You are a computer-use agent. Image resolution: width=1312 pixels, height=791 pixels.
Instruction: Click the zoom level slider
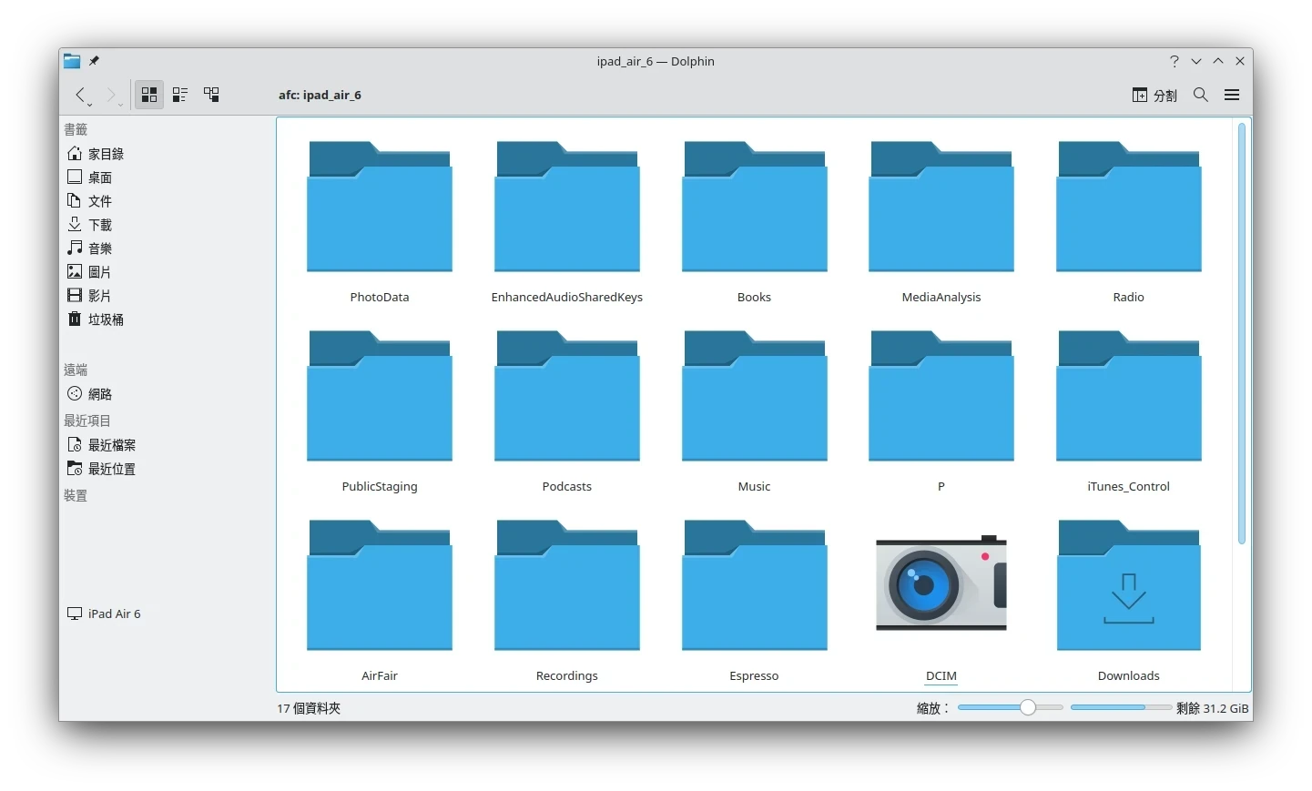point(1010,707)
